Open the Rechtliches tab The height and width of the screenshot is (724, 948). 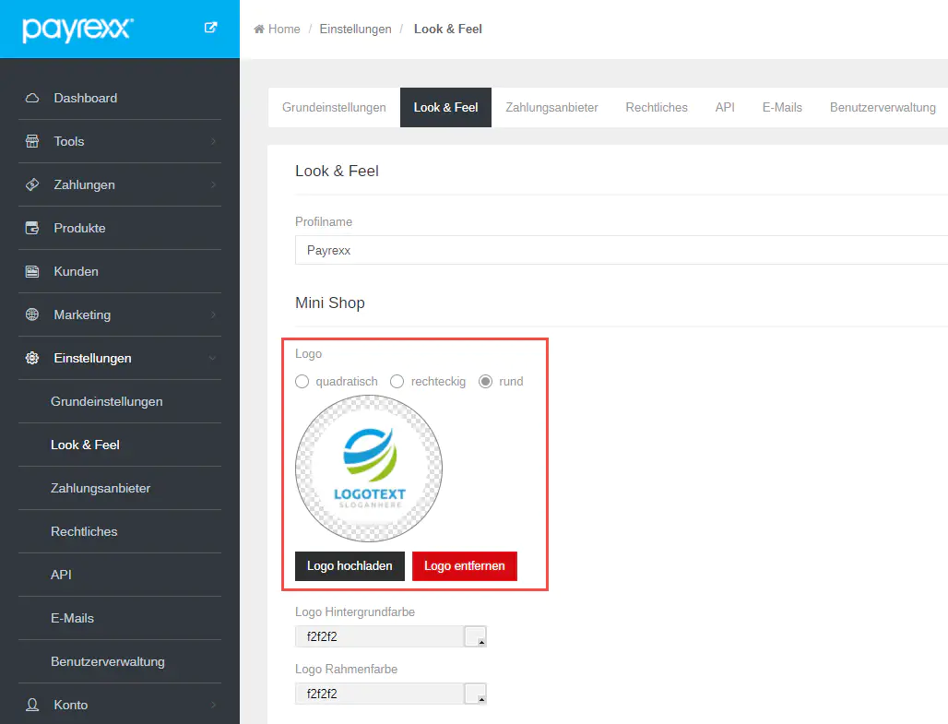click(657, 107)
